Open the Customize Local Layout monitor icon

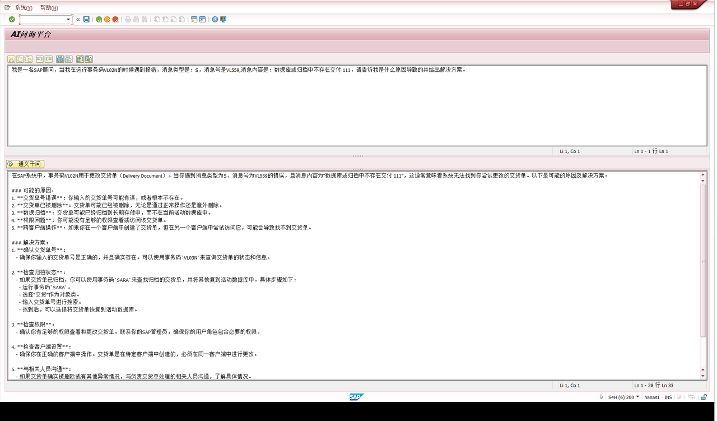[223, 19]
